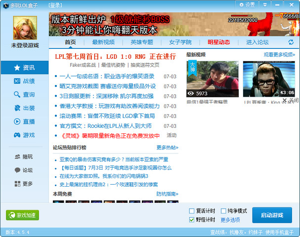Open the 进入论坛 tab
This screenshot has width=300, height=237.
(x=257, y=42)
